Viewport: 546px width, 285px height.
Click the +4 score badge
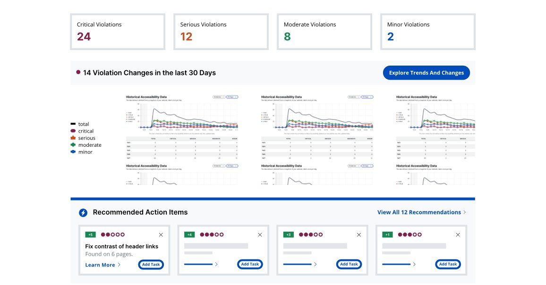pos(189,235)
